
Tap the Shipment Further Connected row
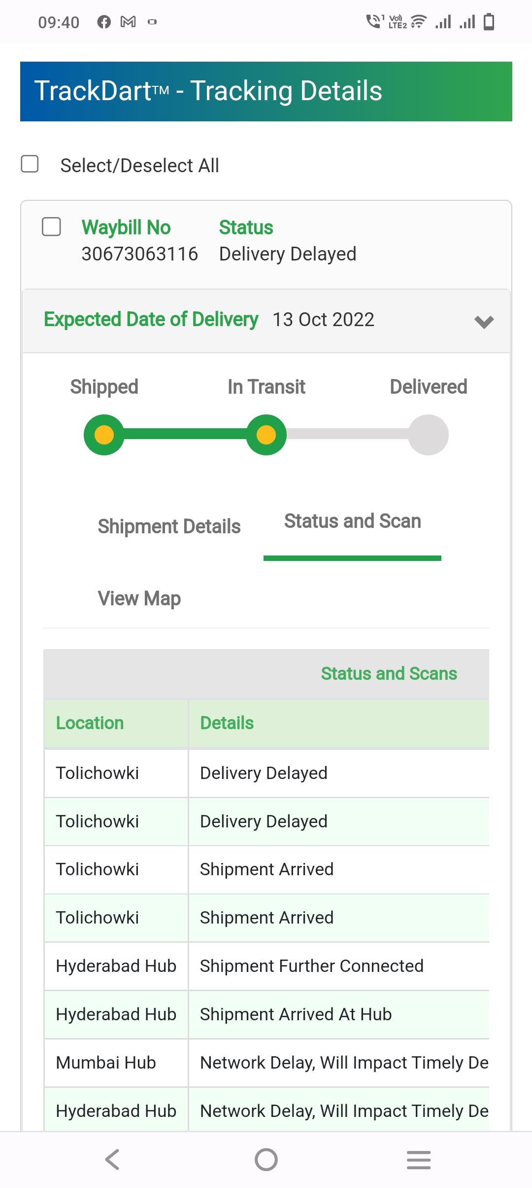coord(311,966)
